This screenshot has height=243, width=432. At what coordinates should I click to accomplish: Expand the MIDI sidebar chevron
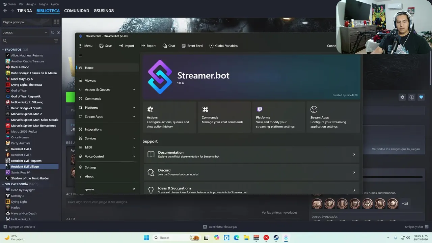click(134, 147)
